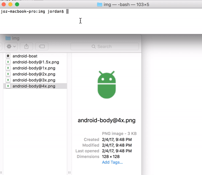Click the PNG image - 3 KB text
Image resolution: width=202 pixels, height=175 pixels.
pos(119,133)
